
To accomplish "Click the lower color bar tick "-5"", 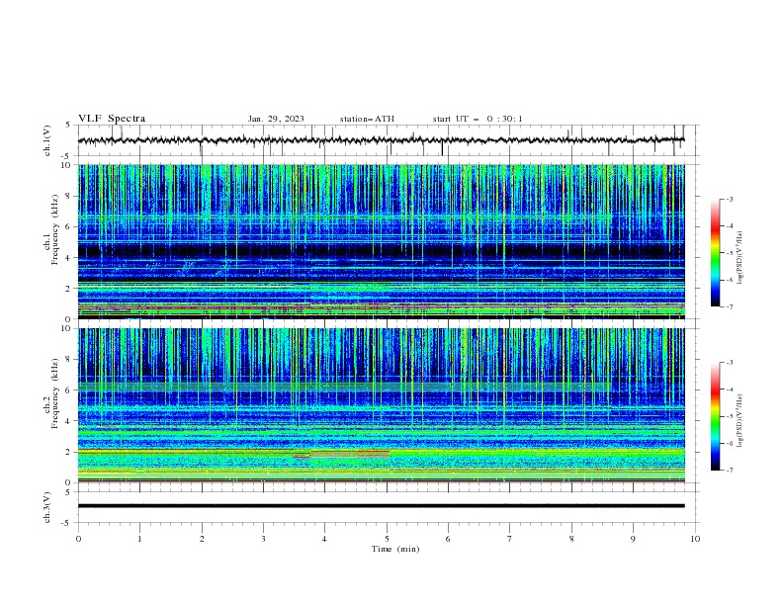I will [729, 416].
